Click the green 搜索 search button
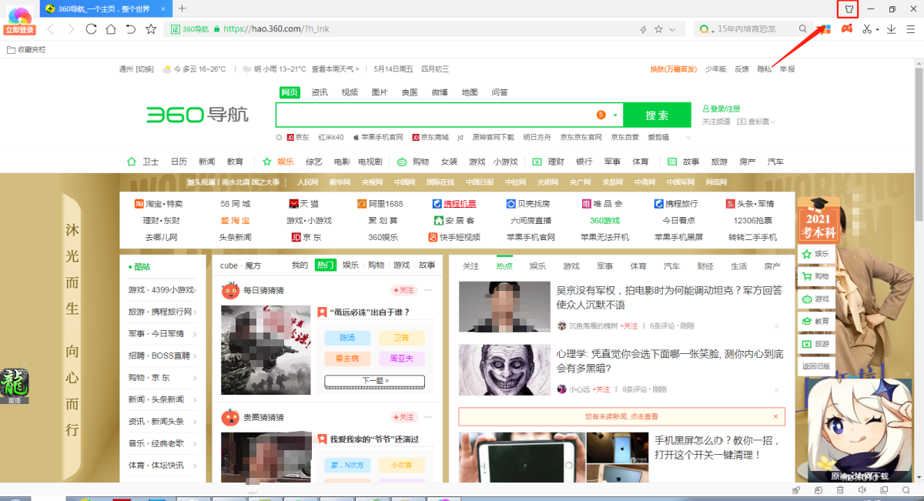The width and height of the screenshot is (924, 501). 657,115
